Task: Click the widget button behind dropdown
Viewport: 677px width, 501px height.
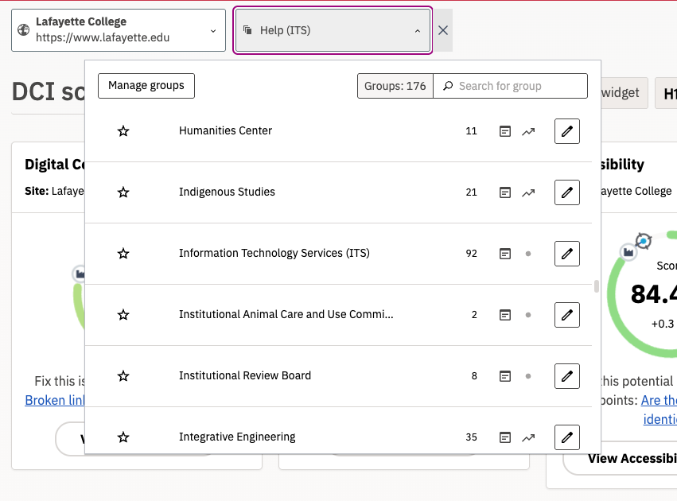Action: coord(624,93)
